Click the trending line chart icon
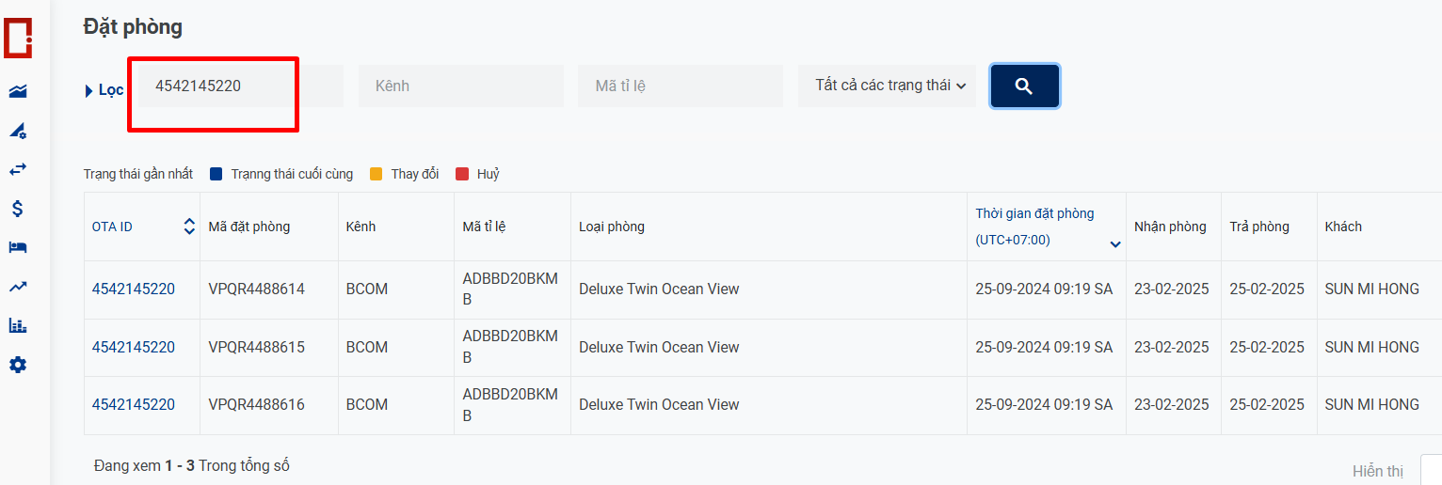 point(18,287)
